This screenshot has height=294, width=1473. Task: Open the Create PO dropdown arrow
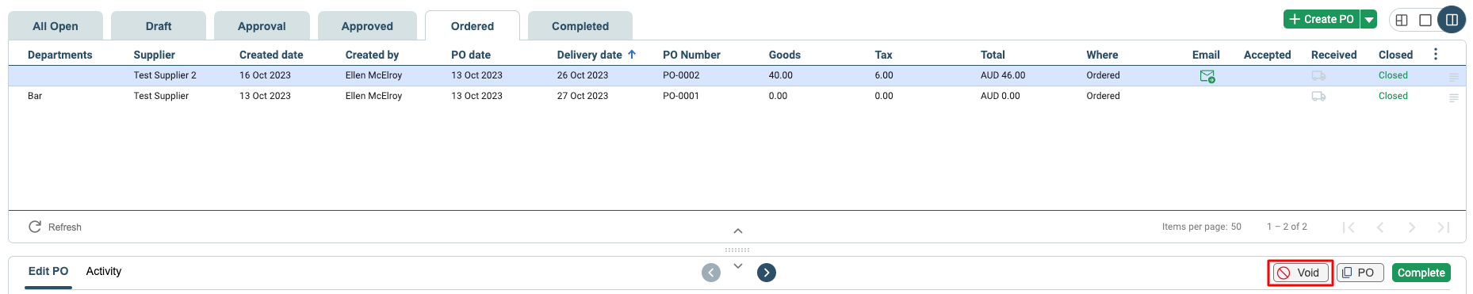coord(1369,20)
